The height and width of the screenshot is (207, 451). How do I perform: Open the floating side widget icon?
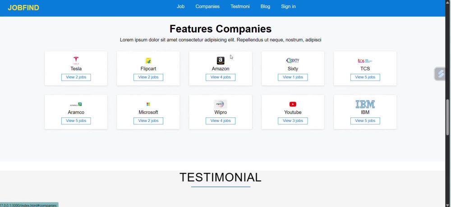pyautogui.click(x=440, y=74)
